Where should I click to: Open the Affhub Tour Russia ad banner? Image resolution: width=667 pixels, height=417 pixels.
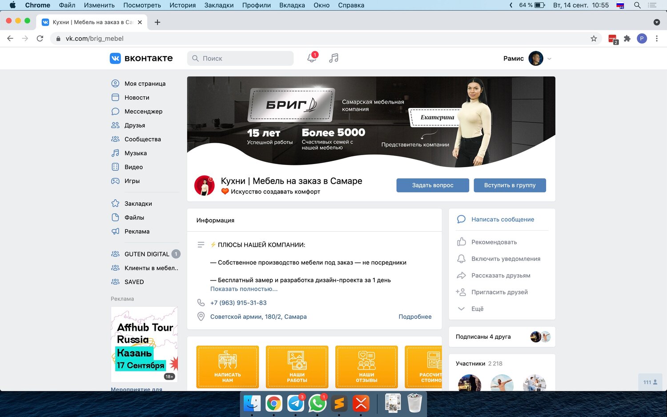(x=144, y=345)
